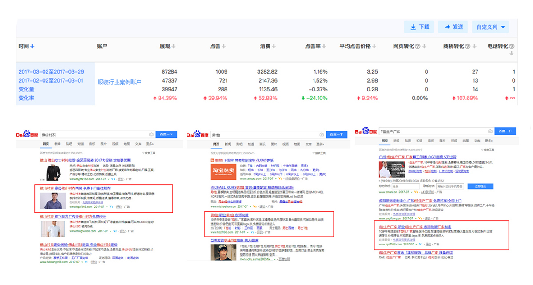The image size is (533, 285).
Task: Click the 淘宝热卖 ad thumbnail
Action: pyautogui.click(x=223, y=171)
